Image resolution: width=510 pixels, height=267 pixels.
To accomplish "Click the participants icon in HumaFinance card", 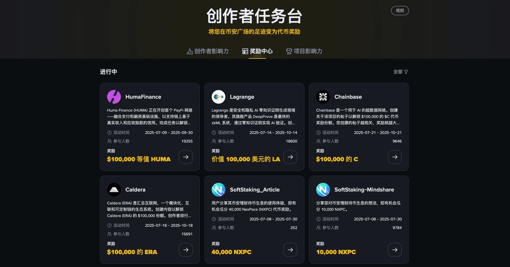I will [x=110, y=141].
